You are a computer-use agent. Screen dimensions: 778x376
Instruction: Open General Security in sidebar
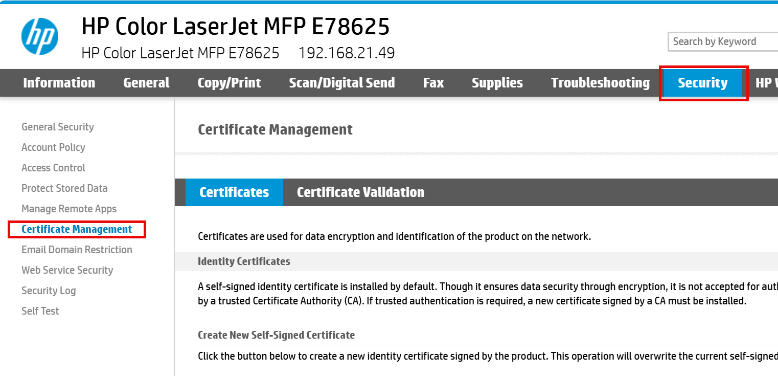click(58, 127)
